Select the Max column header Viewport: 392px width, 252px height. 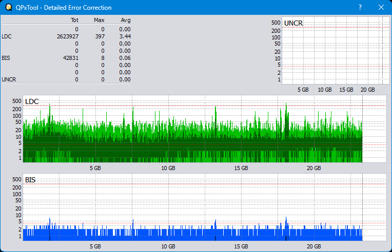click(99, 20)
